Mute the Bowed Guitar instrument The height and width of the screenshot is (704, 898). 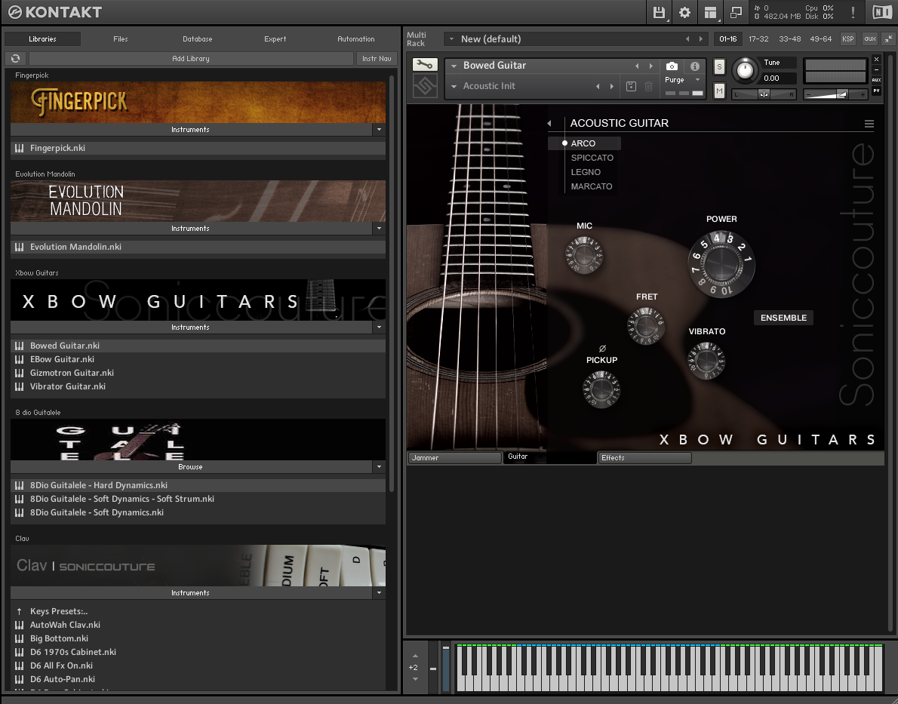pos(719,91)
